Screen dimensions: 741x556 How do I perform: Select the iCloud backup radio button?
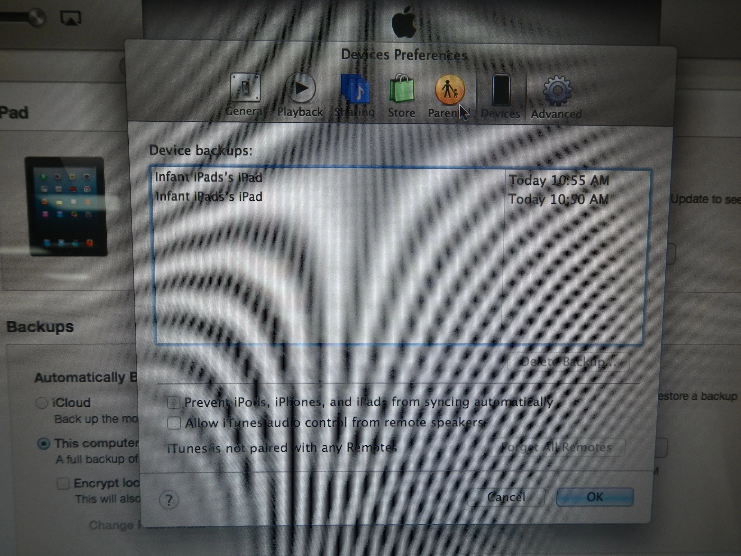pyautogui.click(x=42, y=403)
